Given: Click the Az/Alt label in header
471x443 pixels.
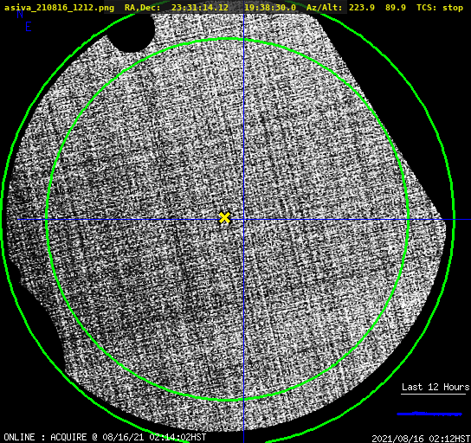Looking at the screenshot, I should [325, 8].
